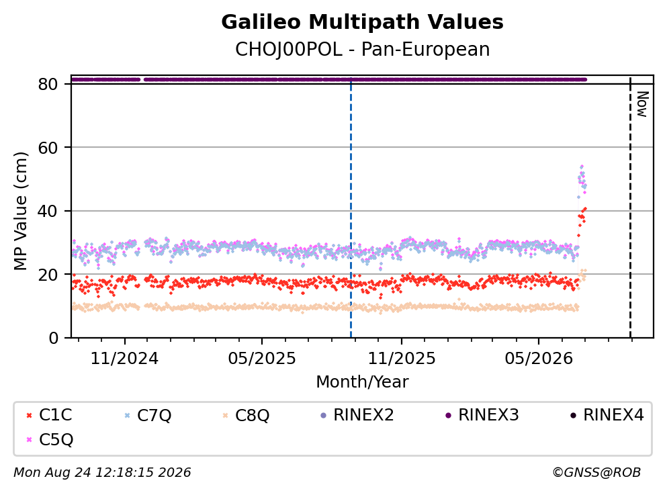Click the C7Q blue legend marker

(127, 415)
